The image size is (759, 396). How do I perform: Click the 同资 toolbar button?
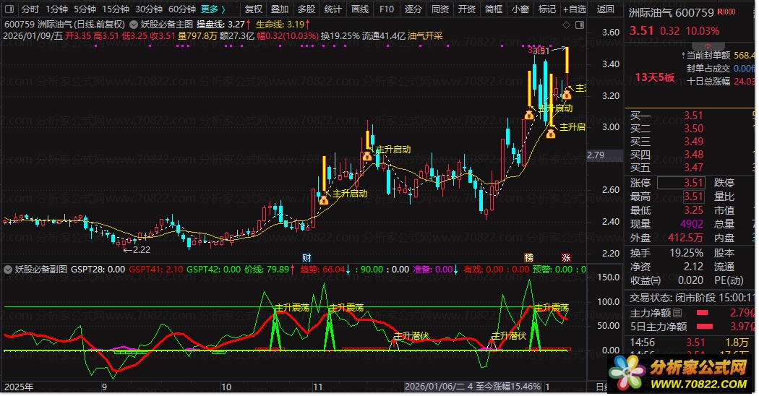click(440, 9)
